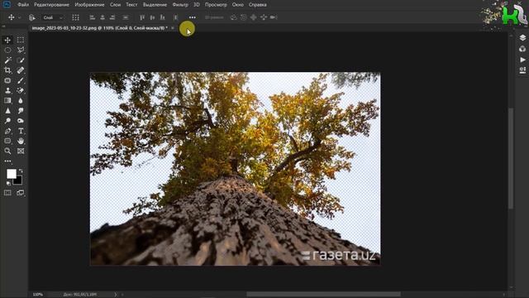The height and width of the screenshot is (298, 529).
Task: Expand the toolbox double-arrow collapse control
Action: 4,26
